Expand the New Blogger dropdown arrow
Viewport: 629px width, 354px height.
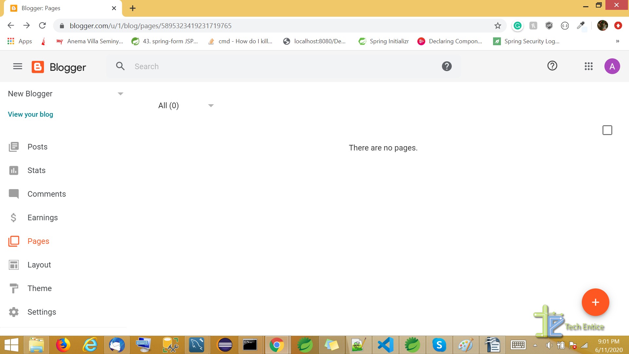pyautogui.click(x=121, y=93)
